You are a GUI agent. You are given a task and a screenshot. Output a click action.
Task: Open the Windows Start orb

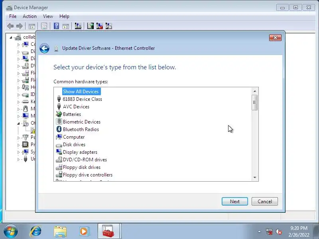[11, 231]
